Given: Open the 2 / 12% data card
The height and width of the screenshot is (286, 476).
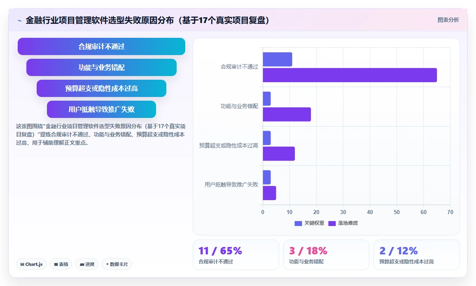Looking at the screenshot, I should point(417,255).
